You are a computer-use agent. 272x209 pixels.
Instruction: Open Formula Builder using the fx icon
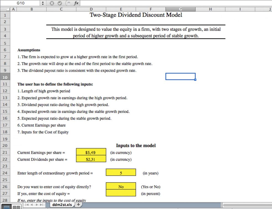coord(76,3)
